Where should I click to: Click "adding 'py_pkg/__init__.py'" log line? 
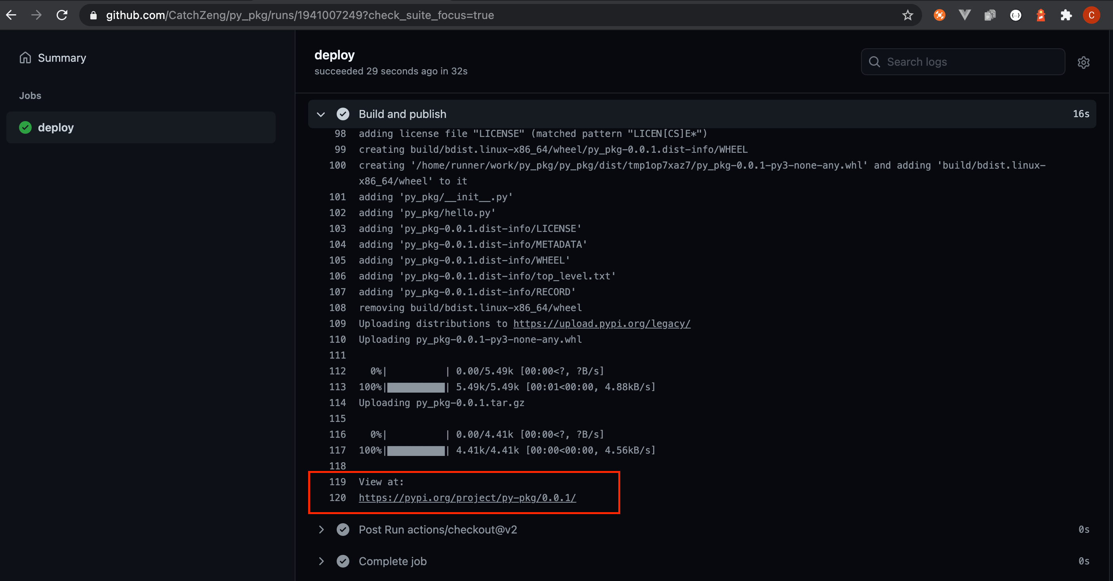click(436, 197)
